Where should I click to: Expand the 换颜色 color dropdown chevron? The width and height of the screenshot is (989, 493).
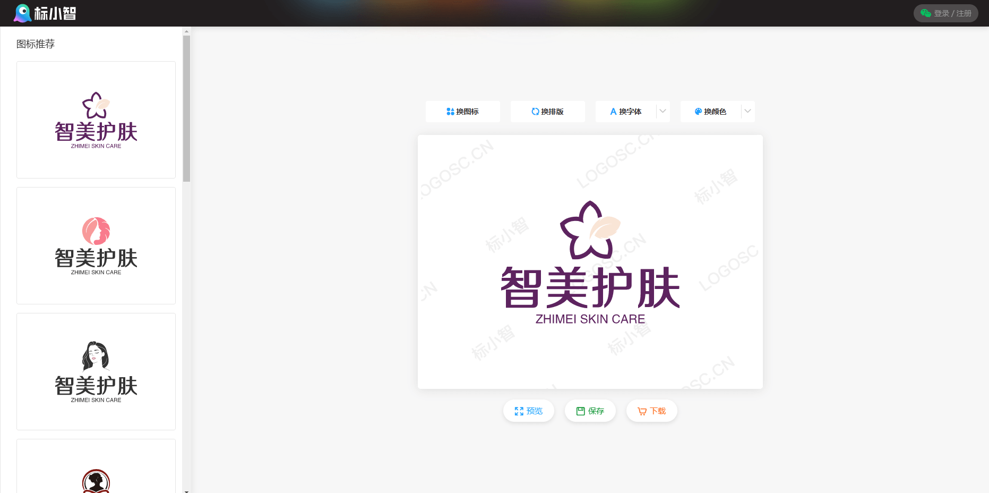coord(747,112)
